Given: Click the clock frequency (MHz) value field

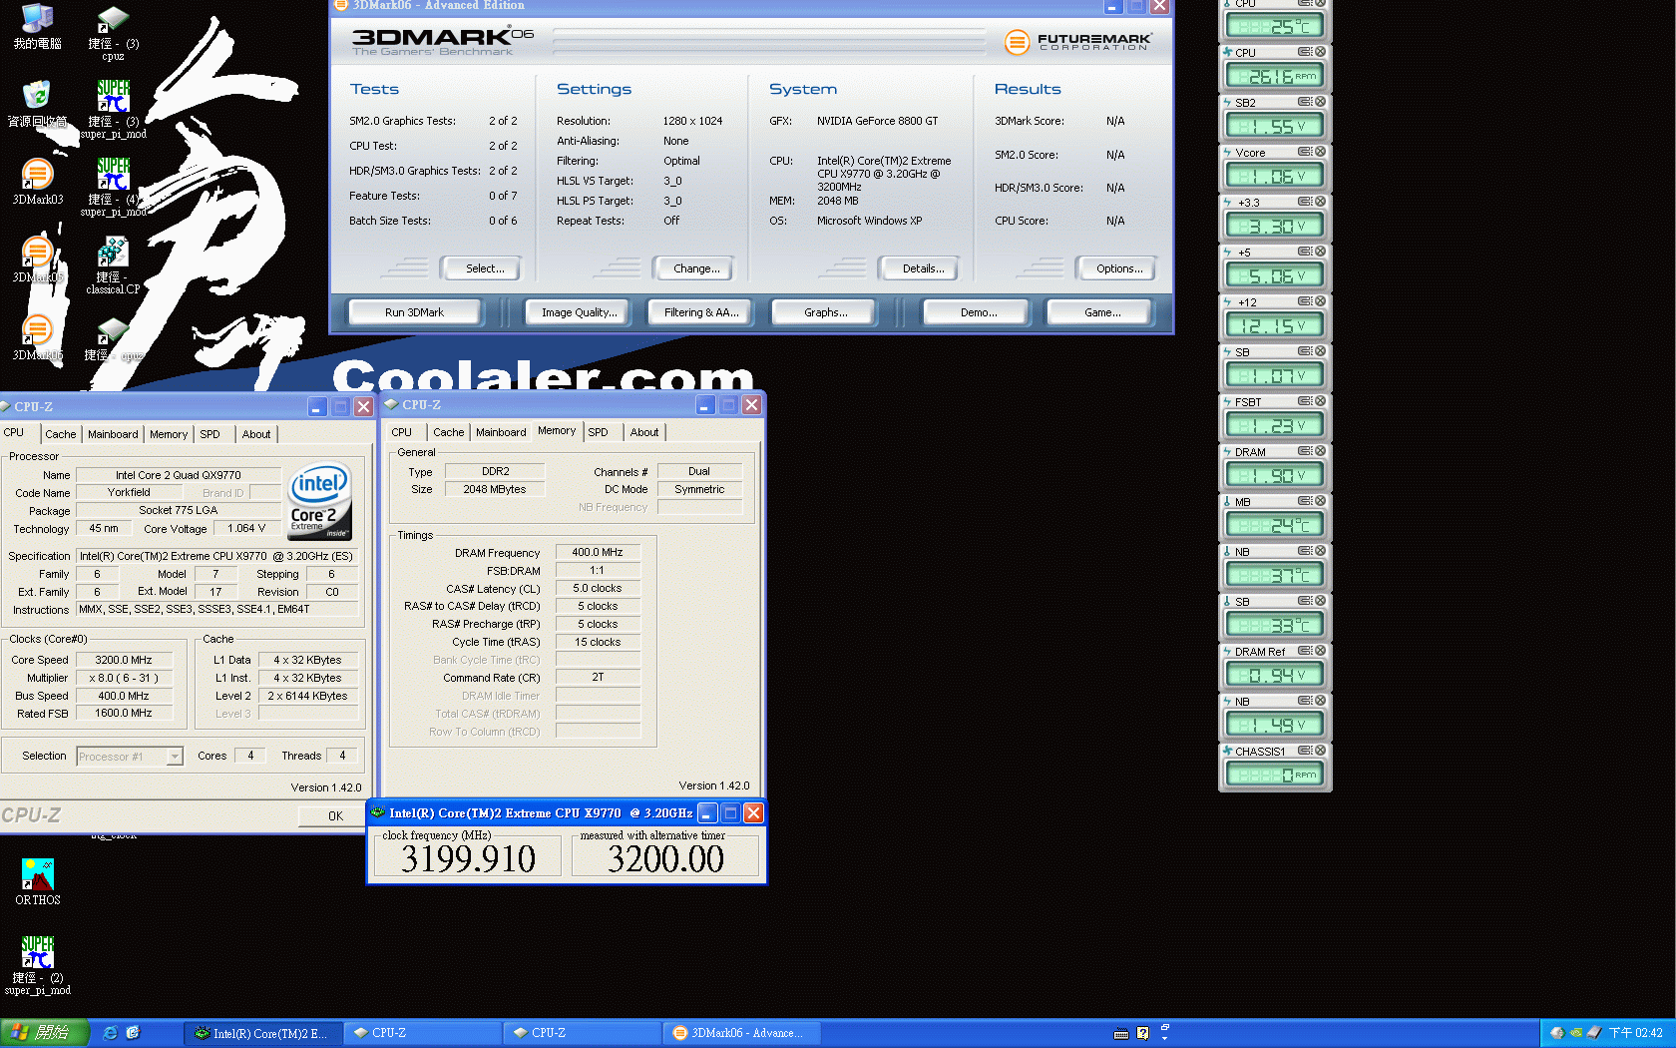Looking at the screenshot, I should 468,858.
